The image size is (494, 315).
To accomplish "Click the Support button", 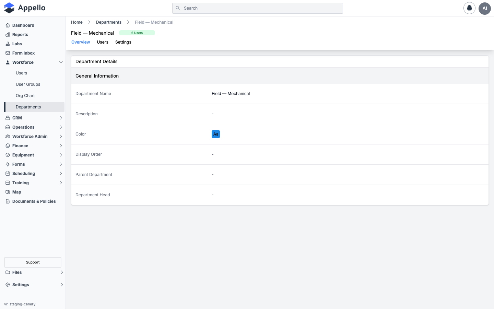I will (33, 262).
